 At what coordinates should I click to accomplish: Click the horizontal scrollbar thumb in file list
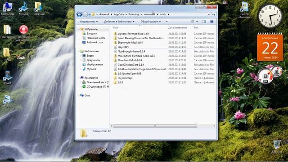155,126
